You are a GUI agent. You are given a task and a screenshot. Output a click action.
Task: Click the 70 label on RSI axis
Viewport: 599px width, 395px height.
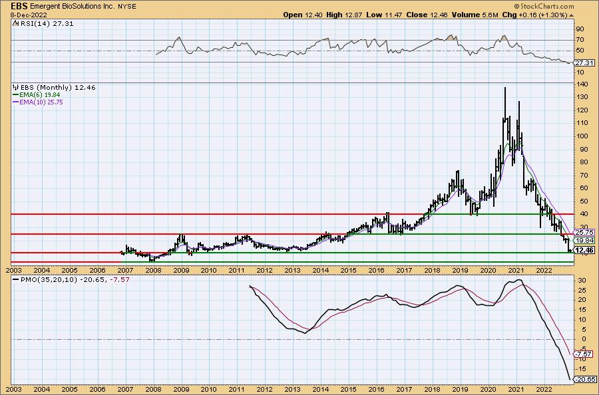[x=580, y=40]
